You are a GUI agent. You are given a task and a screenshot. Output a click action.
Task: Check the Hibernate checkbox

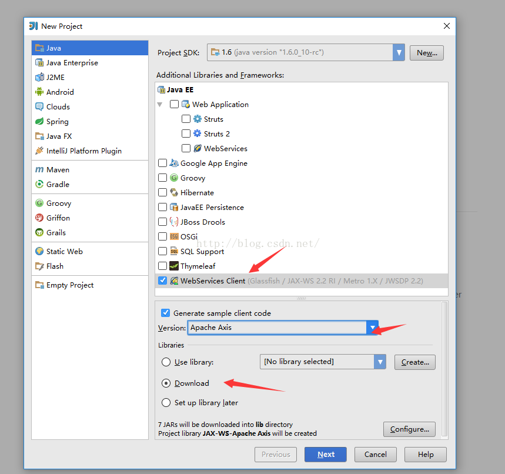coord(163,192)
